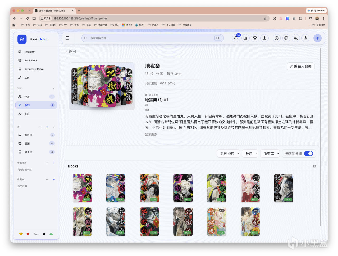The image size is (338, 256).
Task: Open the 所有库 library filter dropdown
Action: point(270,154)
